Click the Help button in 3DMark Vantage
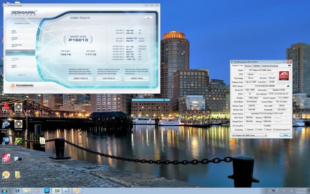This screenshot has width=310, height=194. pos(148,18)
